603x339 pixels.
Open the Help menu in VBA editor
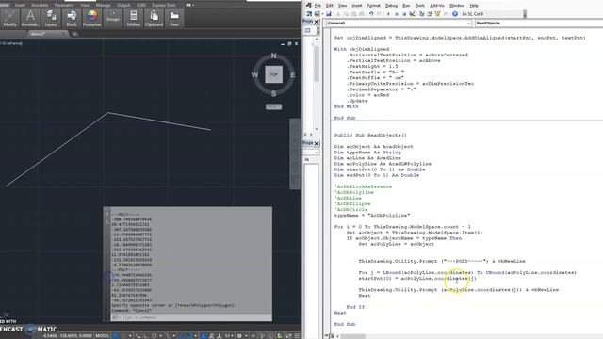click(x=474, y=6)
